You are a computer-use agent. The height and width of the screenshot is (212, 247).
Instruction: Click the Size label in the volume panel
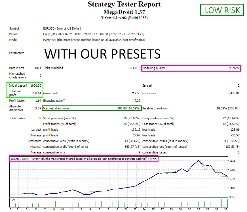coord(13,200)
